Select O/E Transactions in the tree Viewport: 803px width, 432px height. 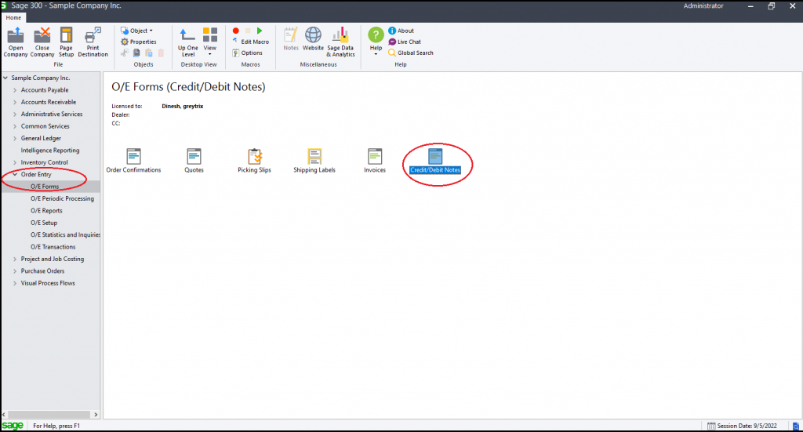coord(53,247)
